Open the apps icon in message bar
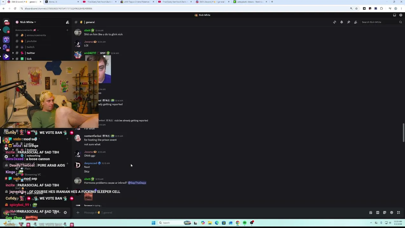 point(398,212)
